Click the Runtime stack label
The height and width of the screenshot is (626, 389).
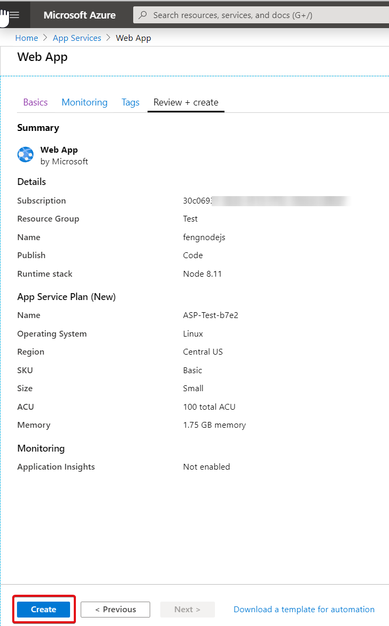tap(45, 274)
